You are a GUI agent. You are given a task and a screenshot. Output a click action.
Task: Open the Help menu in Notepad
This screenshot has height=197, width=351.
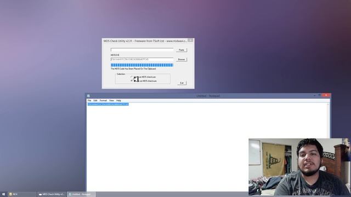coord(118,101)
